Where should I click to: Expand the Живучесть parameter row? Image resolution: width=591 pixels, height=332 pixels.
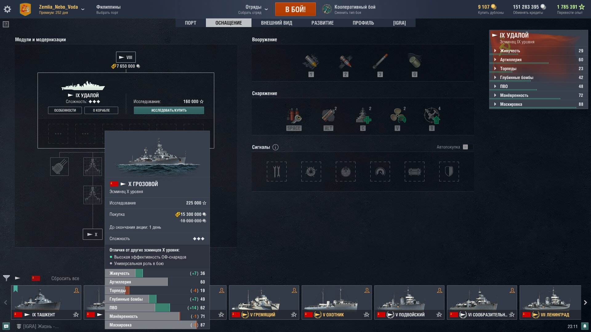pyautogui.click(x=538, y=51)
